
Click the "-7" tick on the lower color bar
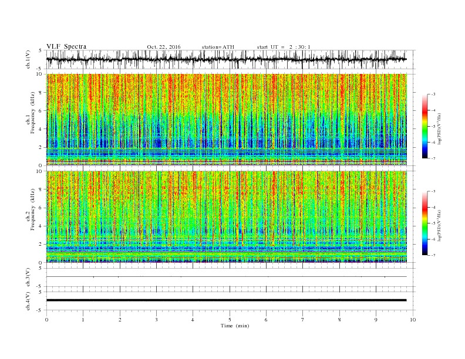click(x=433, y=255)
